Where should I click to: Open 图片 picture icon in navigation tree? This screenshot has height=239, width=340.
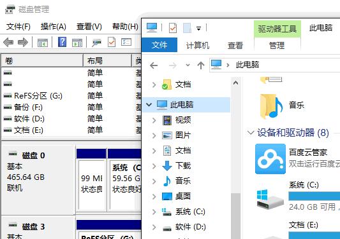pyautogui.click(x=167, y=135)
